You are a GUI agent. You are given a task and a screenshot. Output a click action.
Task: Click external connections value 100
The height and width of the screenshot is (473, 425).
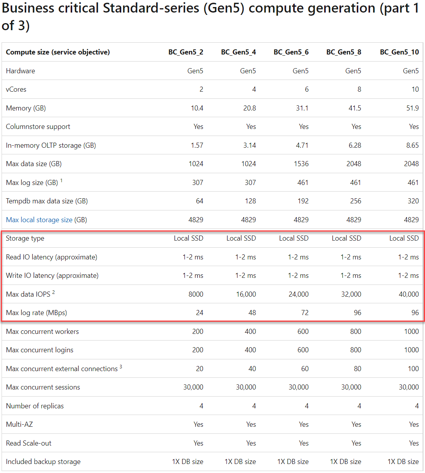[x=413, y=369]
